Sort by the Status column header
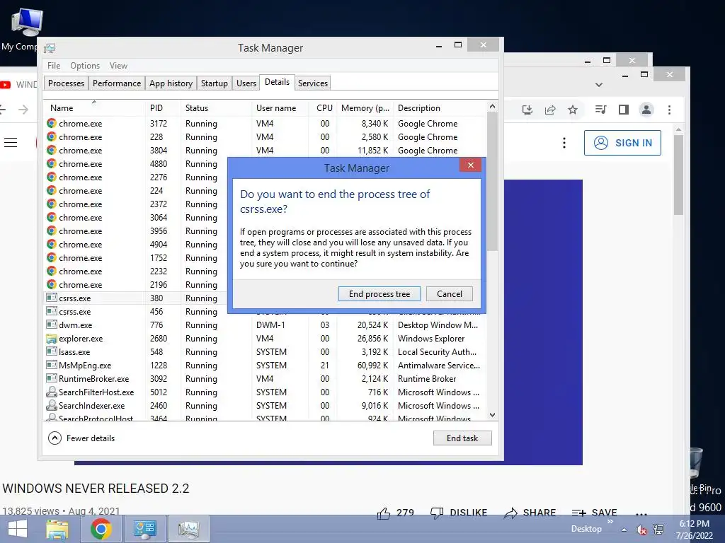Viewport: 725px width, 543px height. click(x=216, y=108)
